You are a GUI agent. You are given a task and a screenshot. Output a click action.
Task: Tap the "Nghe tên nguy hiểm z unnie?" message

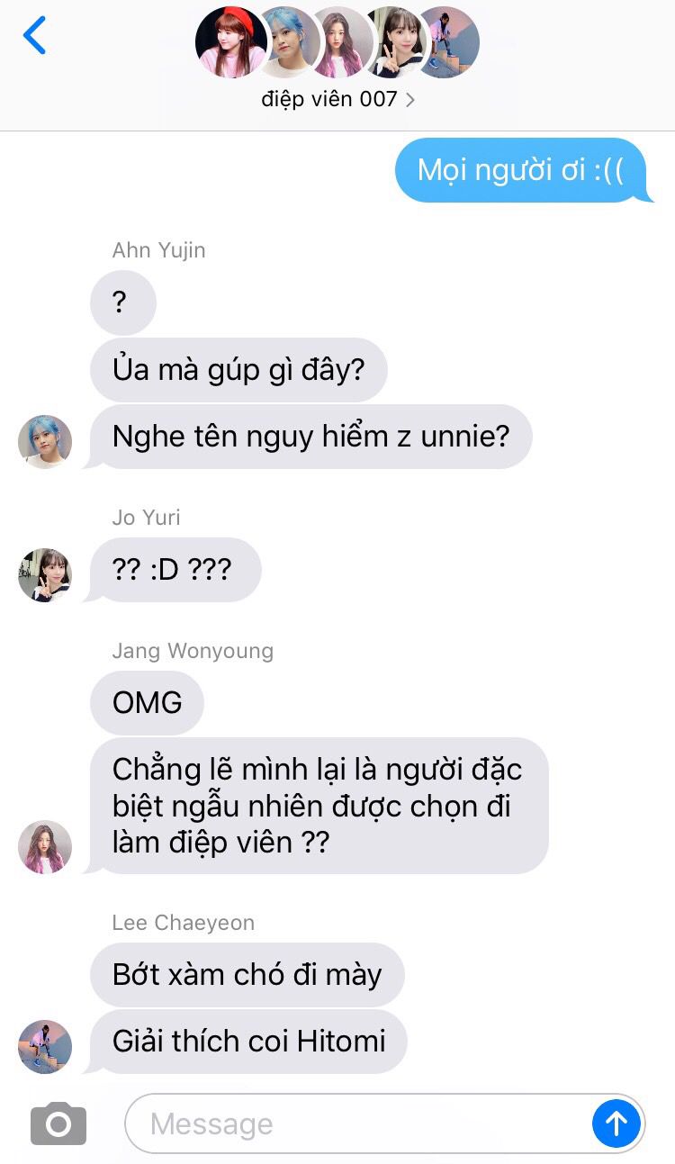click(310, 437)
